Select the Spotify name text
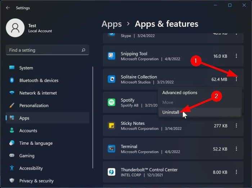Viewport: 252px width, 188px height. (127, 100)
